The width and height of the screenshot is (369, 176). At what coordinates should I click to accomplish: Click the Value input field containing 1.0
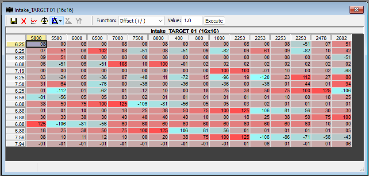pos(192,21)
